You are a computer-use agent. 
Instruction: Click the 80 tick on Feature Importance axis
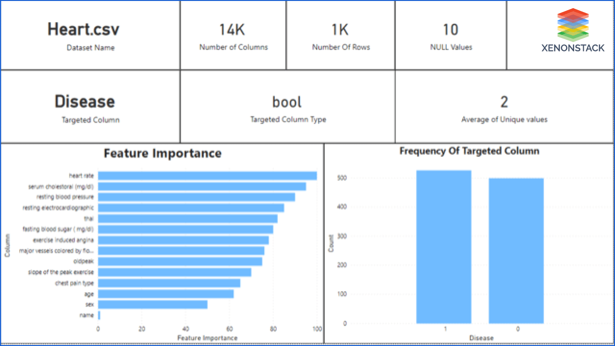[273, 329]
